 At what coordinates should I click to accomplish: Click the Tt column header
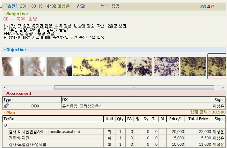click(x=154, y=119)
